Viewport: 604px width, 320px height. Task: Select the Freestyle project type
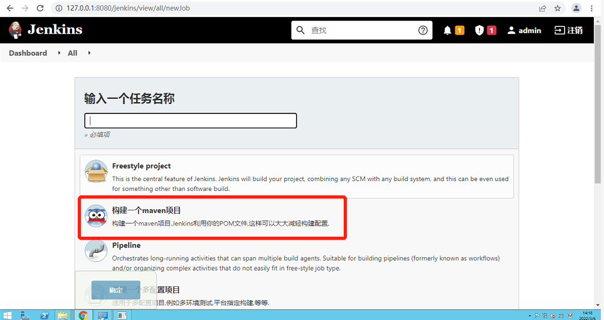297,177
